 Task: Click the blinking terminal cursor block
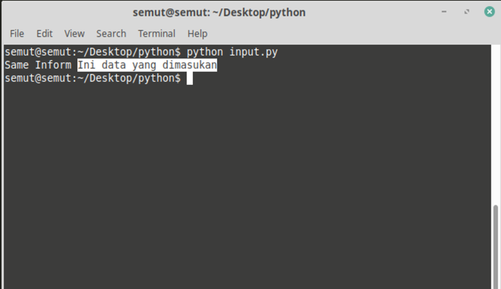coord(190,78)
